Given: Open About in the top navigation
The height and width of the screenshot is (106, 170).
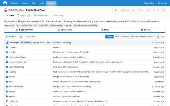Looking at the screenshot, I should tap(25, 3).
